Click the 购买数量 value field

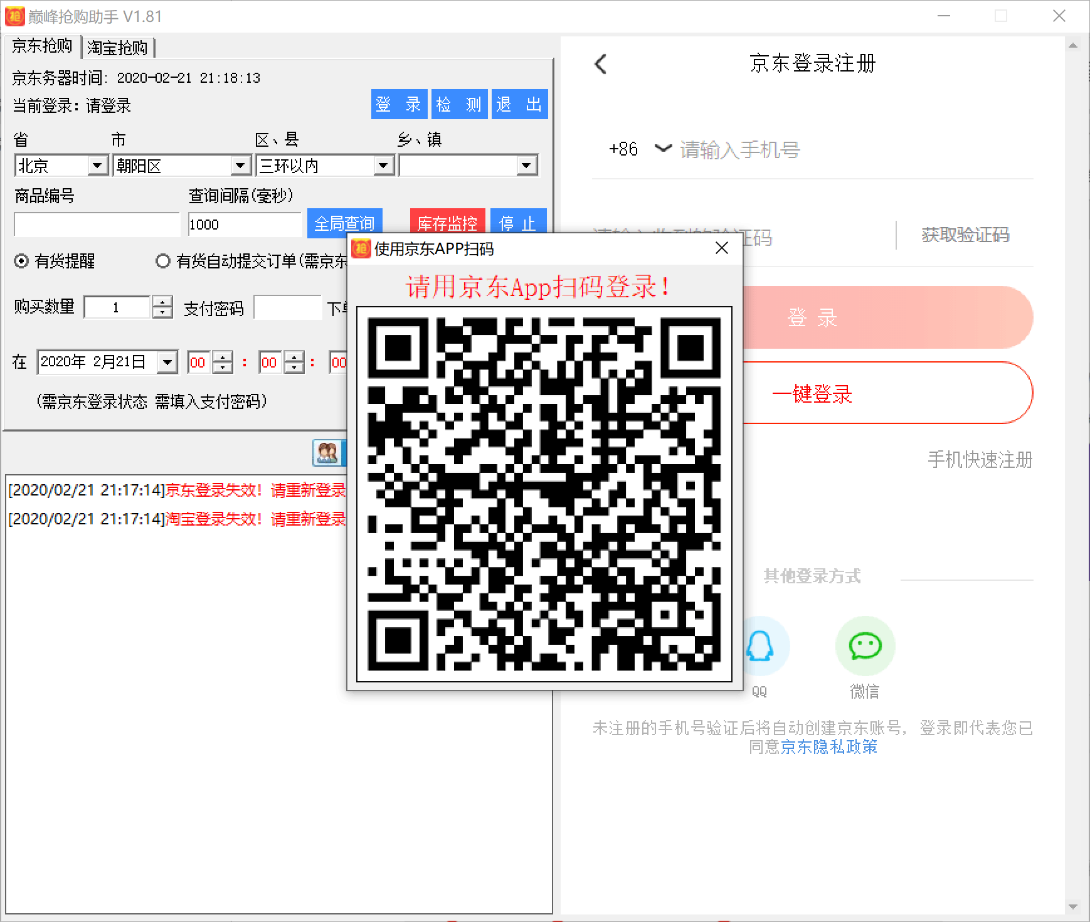click(118, 307)
